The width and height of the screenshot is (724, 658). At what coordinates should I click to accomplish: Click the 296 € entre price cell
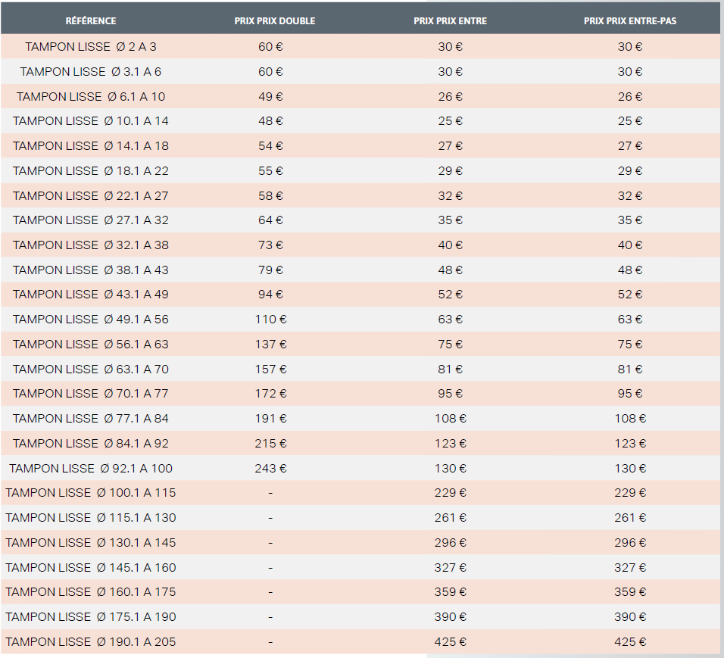[450, 543]
